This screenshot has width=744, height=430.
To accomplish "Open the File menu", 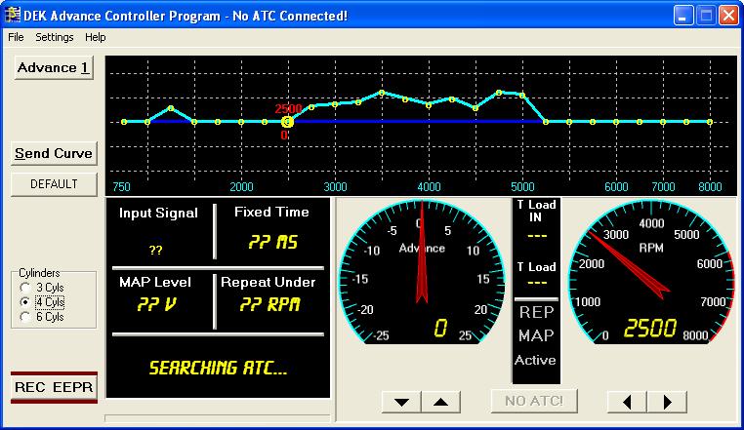I will [x=16, y=37].
